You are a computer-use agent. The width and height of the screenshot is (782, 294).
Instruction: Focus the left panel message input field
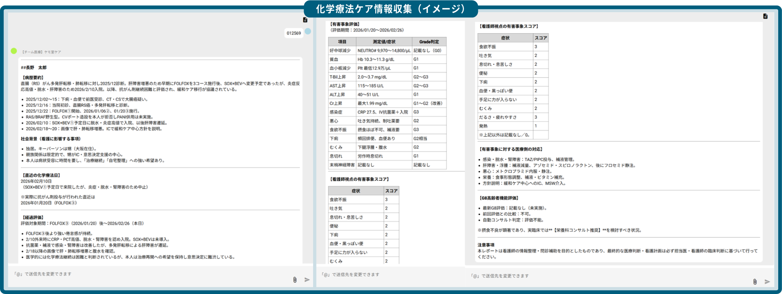(x=148, y=274)
